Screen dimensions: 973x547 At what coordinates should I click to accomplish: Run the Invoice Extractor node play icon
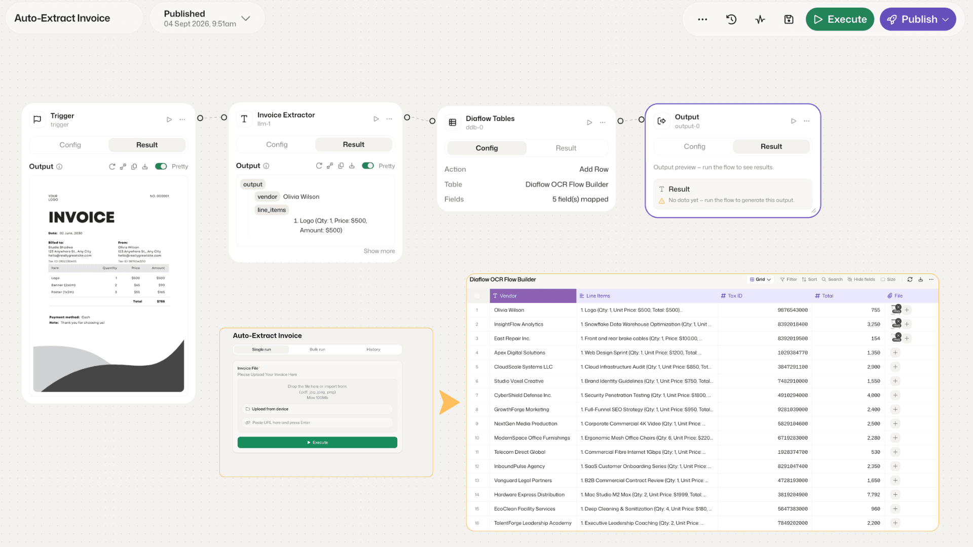[x=376, y=119]
